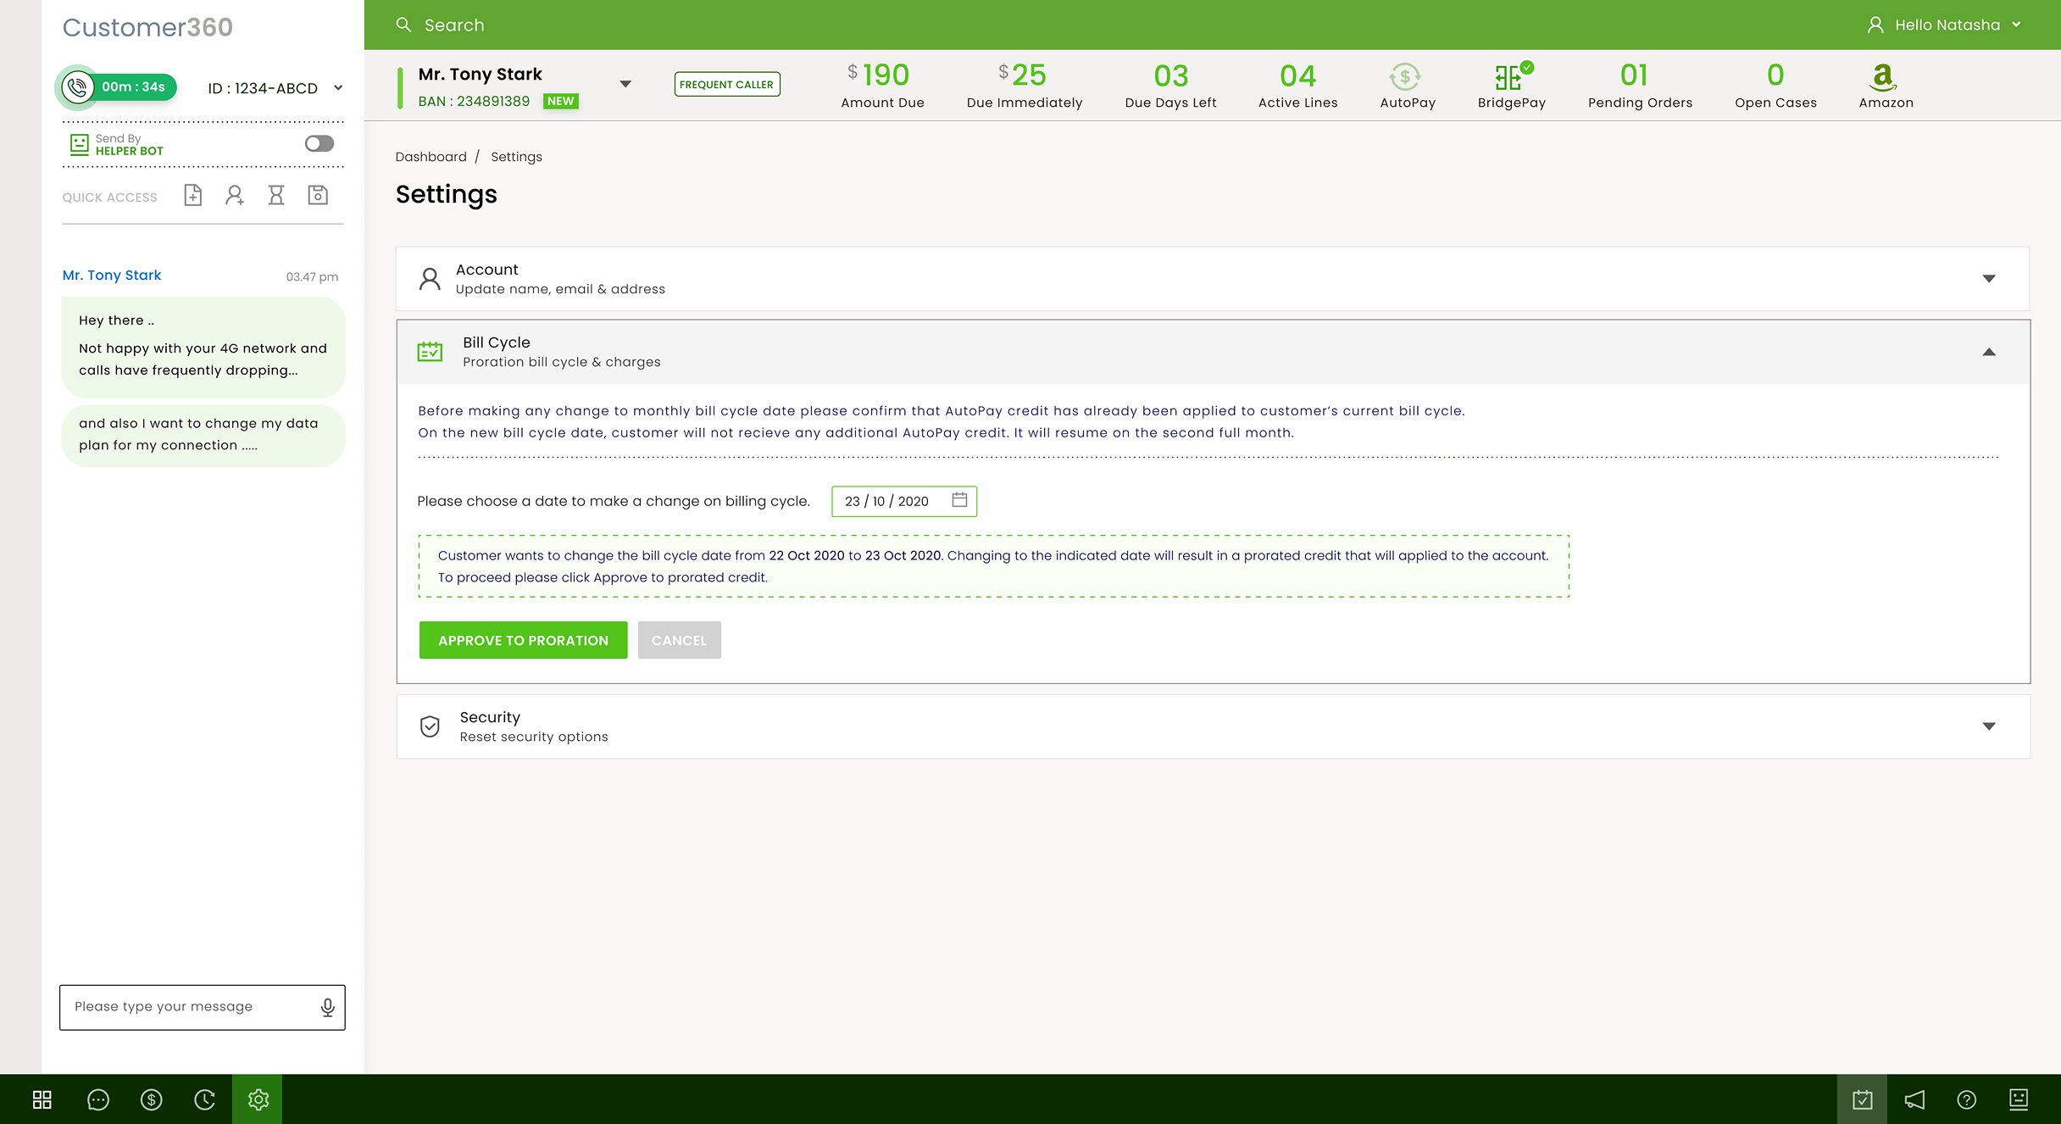Click the helper bot icon in bottom bar
The image size is (2061, 1124).
(x=2019, y=1099)
